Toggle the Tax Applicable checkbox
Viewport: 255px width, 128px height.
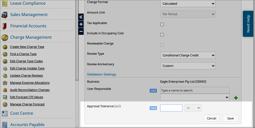pos(162,25)
